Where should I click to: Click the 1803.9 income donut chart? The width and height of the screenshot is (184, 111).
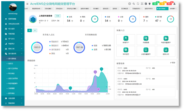pos(37,47)
